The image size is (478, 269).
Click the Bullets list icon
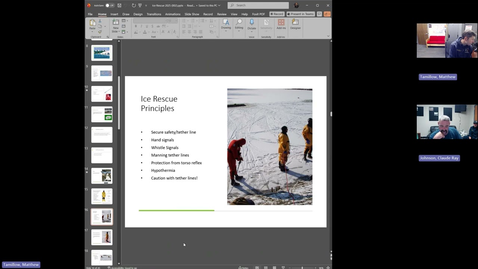click(x=184, y=21)
